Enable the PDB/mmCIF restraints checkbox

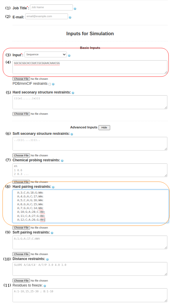point(50,84)
